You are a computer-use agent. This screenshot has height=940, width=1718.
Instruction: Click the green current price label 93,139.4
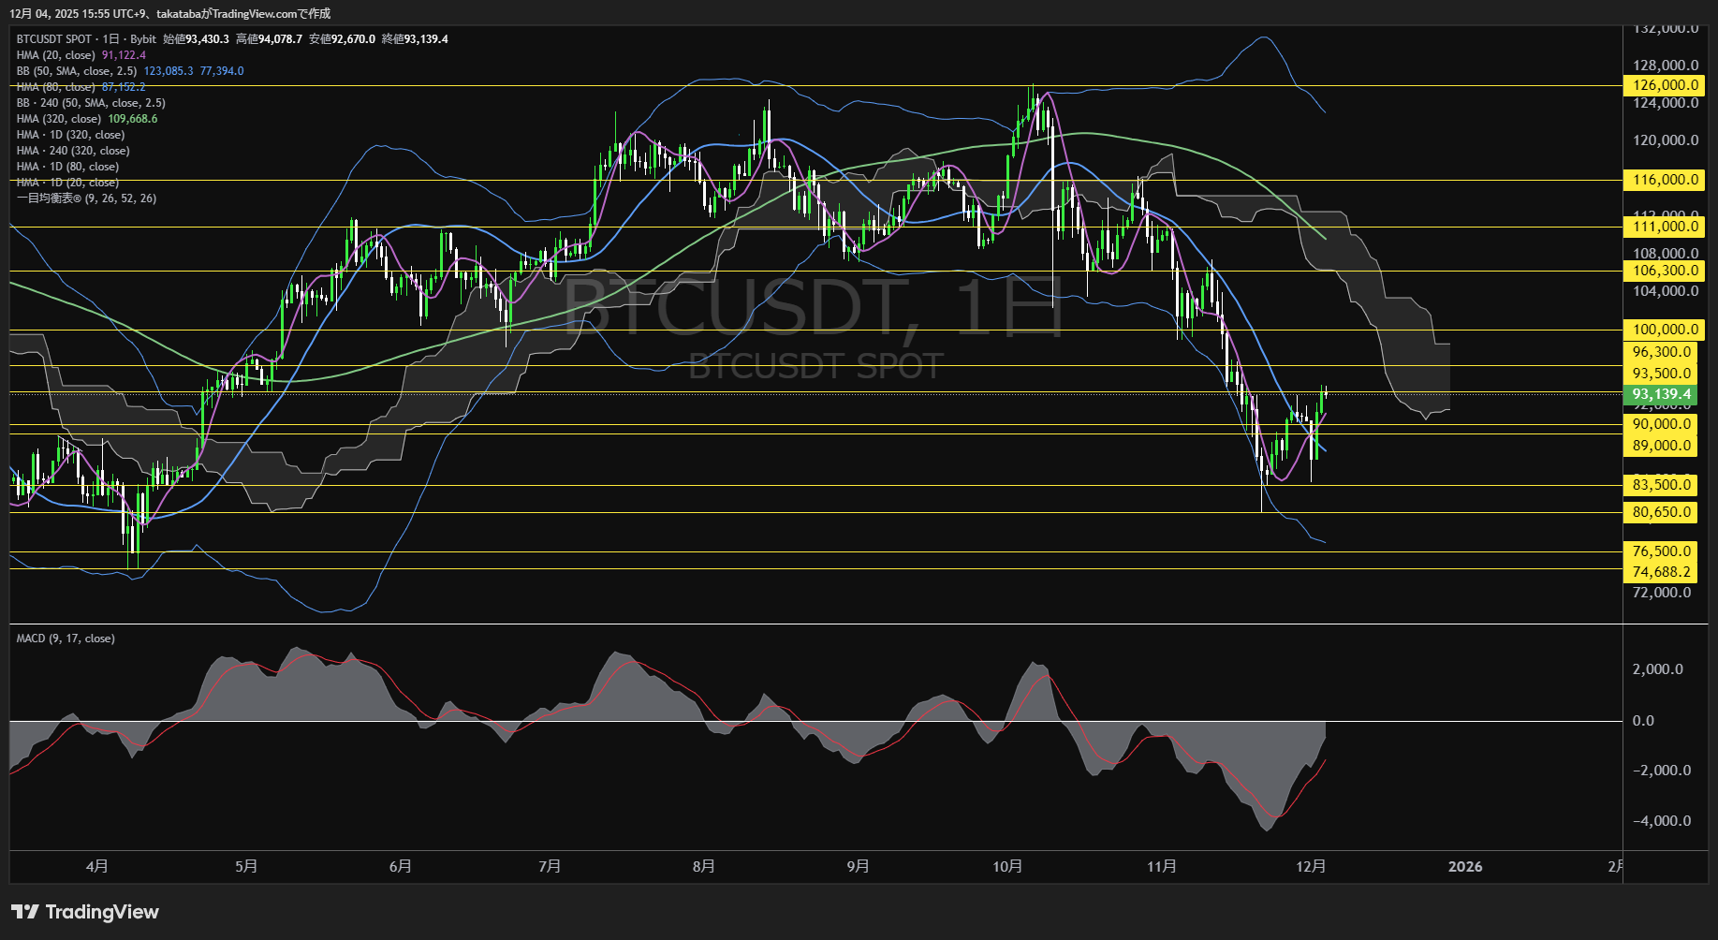click(x=1662, y=394)
